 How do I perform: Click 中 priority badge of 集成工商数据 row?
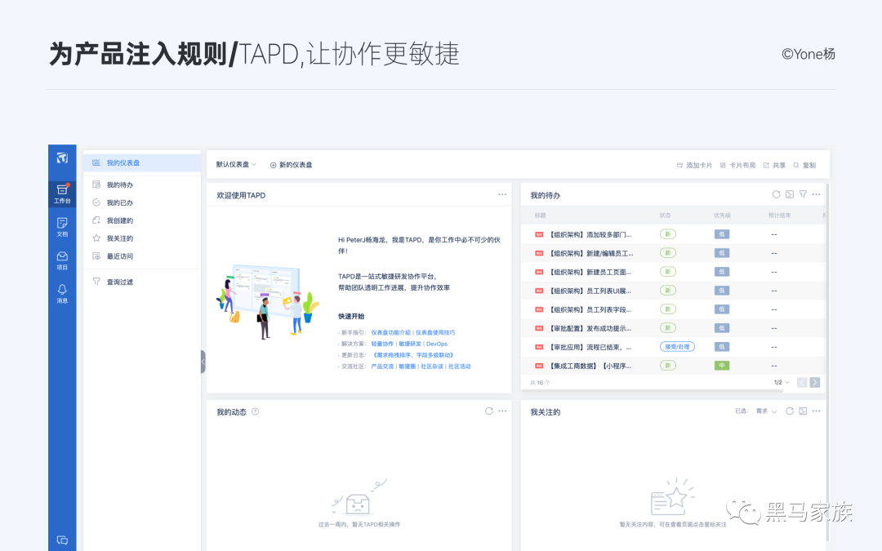[722, 366]
